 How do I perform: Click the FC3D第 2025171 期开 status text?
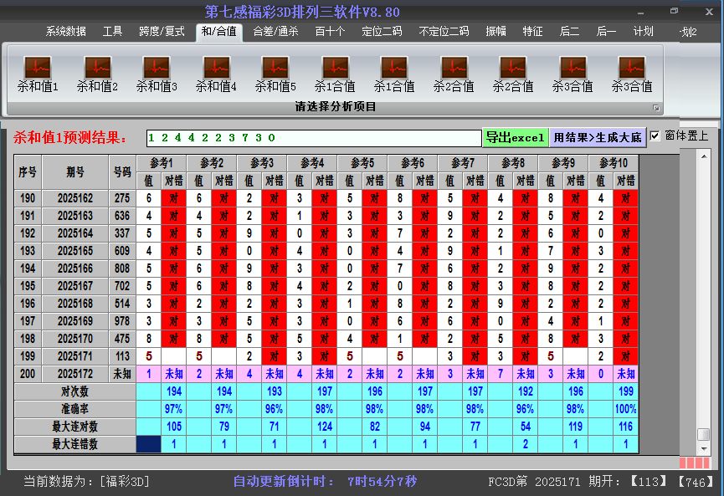(x=553, y=482)
